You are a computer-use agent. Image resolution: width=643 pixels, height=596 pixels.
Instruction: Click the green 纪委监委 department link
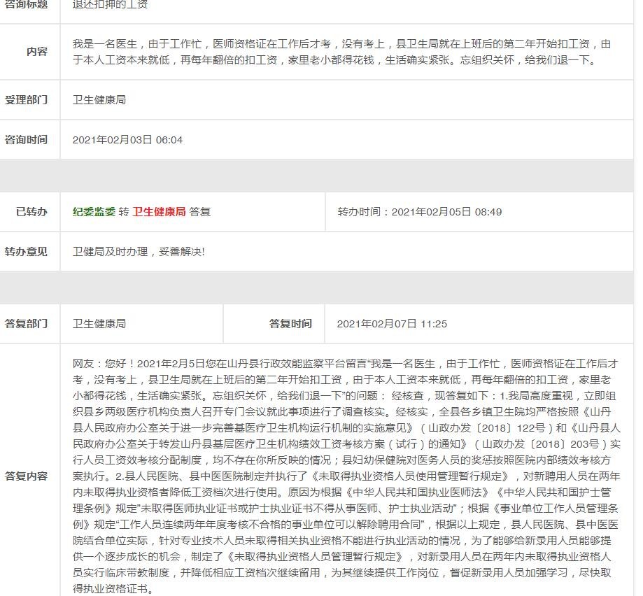click(94, 212)
